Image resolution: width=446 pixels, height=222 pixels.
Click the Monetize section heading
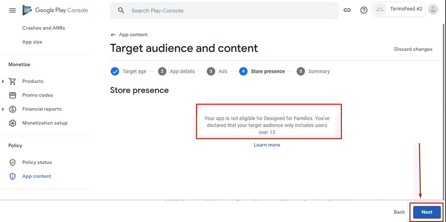19,65
